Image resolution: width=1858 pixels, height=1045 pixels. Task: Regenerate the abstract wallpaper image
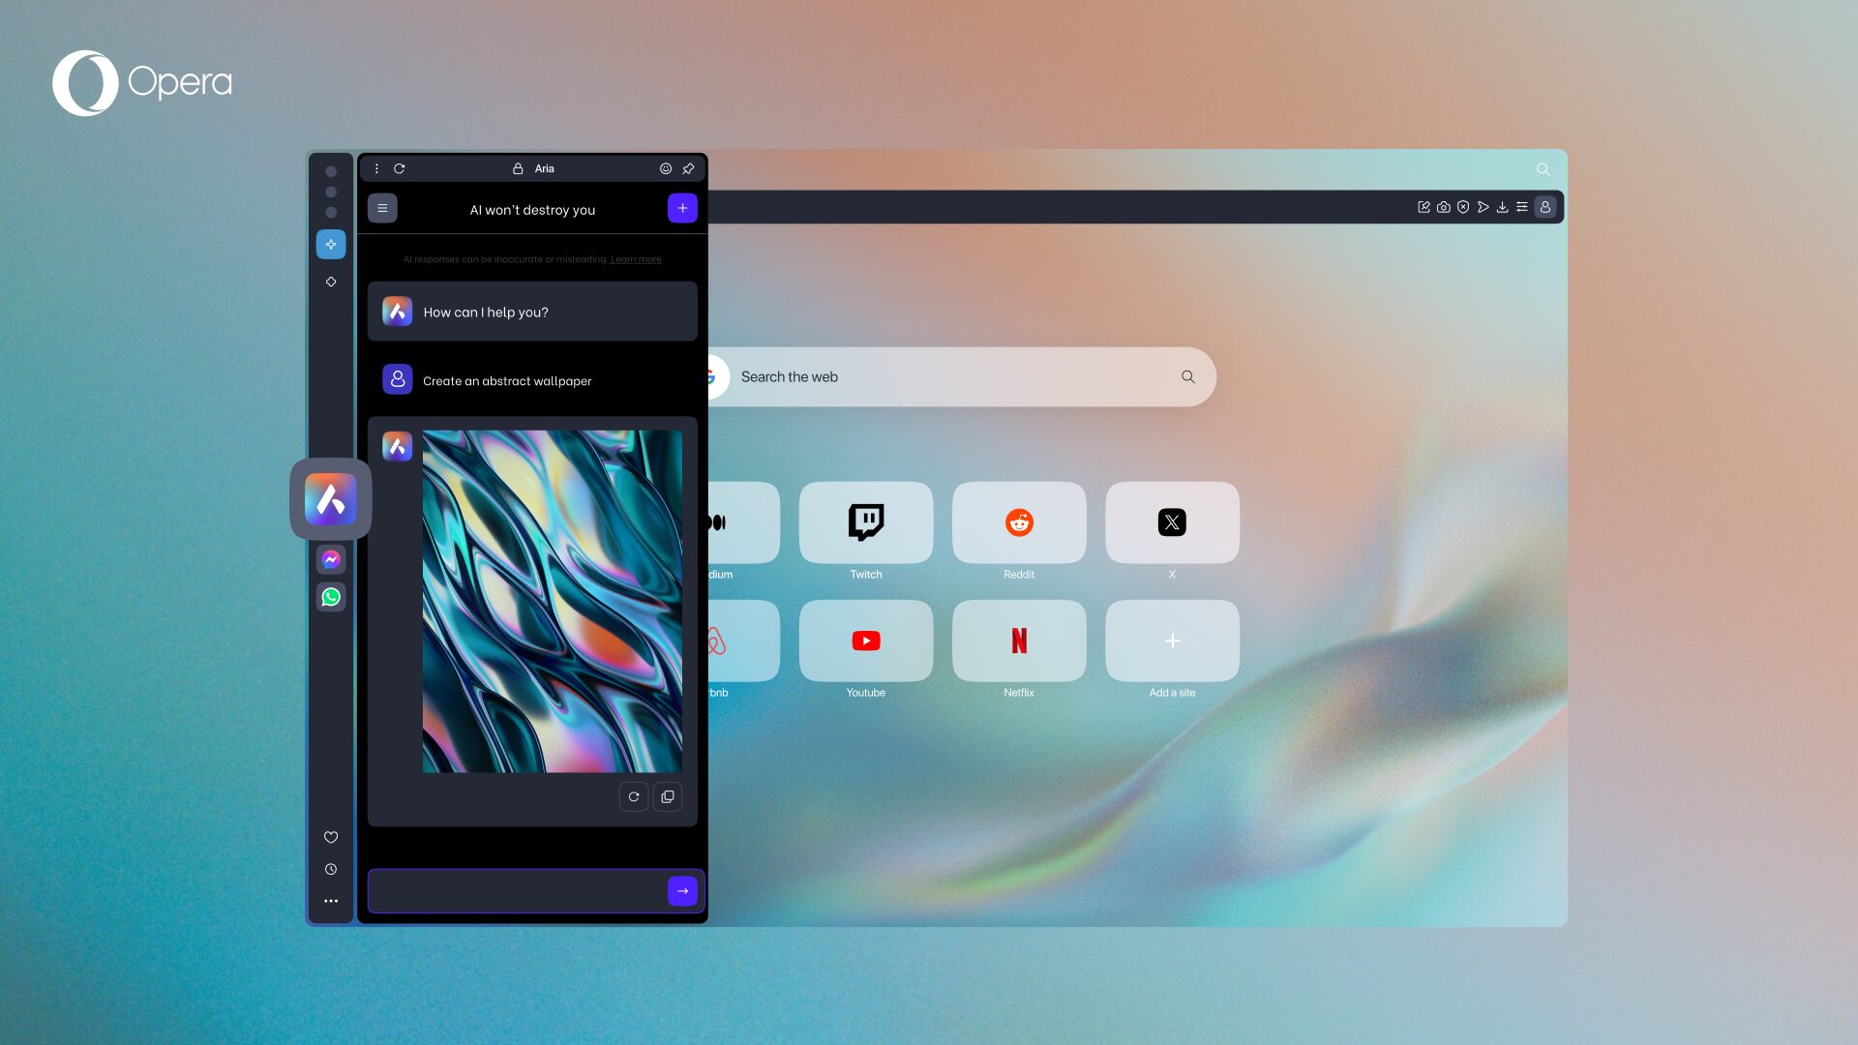(x=634, y=796)
